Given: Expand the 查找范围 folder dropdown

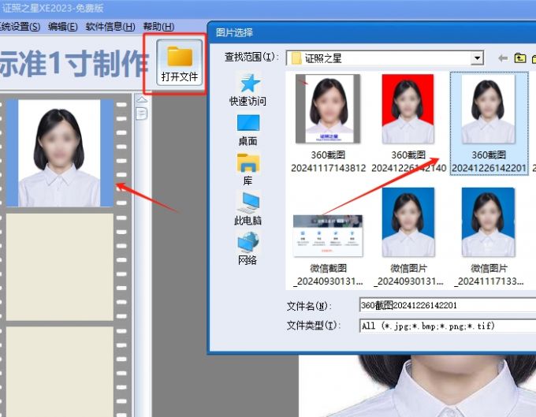Looking at the screenshot, I should click(x=477, y=58).
